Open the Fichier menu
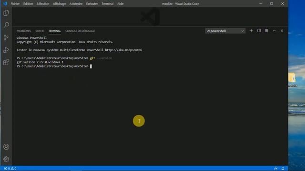The width and height of the screenshot is (305, 171). coord(15,4)
